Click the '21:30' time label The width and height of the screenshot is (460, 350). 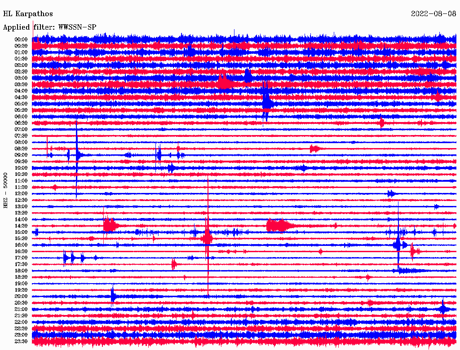21,316
